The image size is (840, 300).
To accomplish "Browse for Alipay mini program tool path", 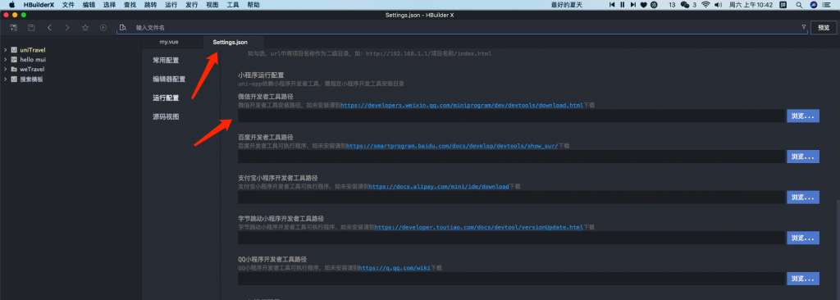I will pyautogui.click(x=803, y=198).
